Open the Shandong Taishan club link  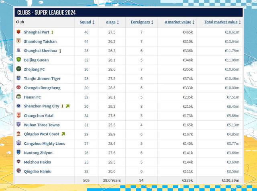(40, 41)
